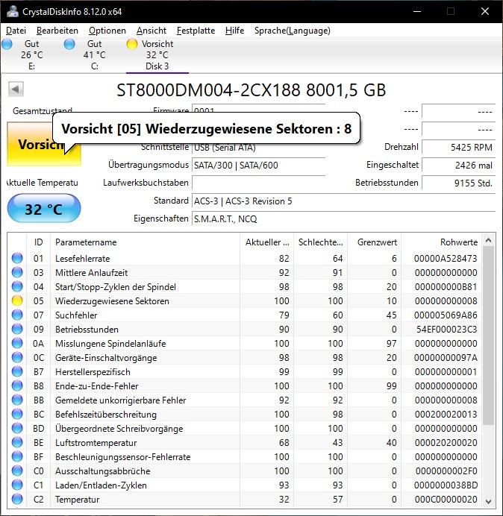Open the Datei menu

(x=16, y=31)
